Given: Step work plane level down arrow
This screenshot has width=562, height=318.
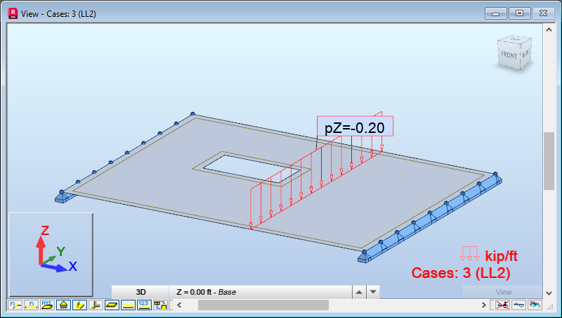Looking at the screenshot, I should click(x=373, y=292).
